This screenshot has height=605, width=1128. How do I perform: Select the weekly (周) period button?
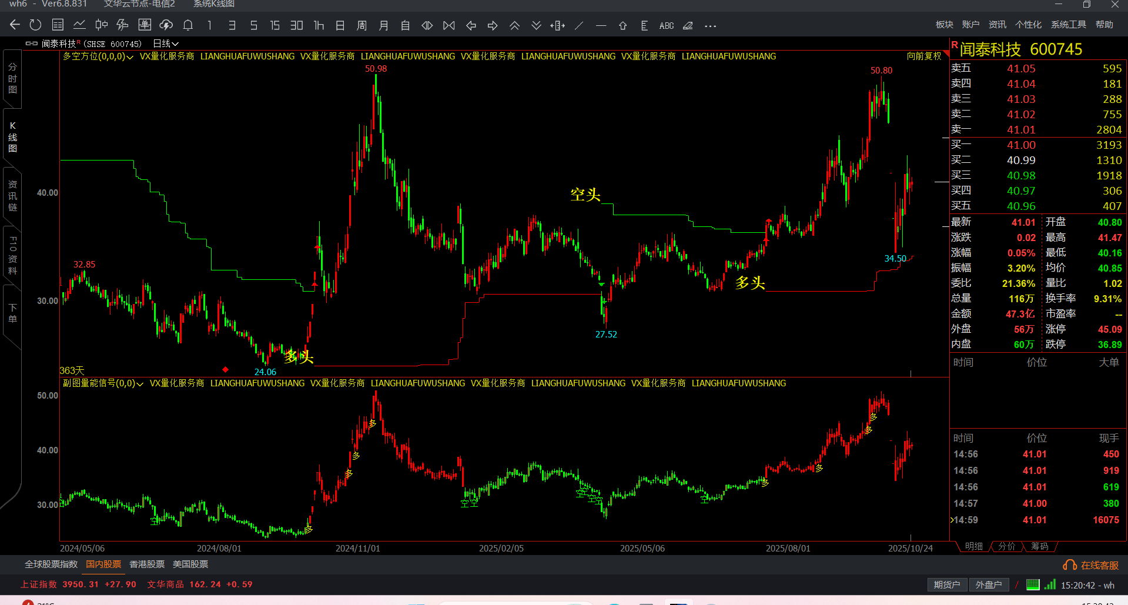[x=362, y=25]
